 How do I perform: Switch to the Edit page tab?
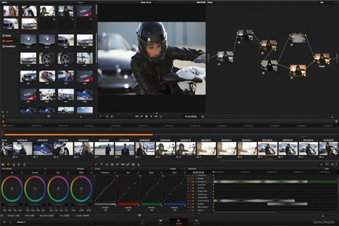coord(161,222)
